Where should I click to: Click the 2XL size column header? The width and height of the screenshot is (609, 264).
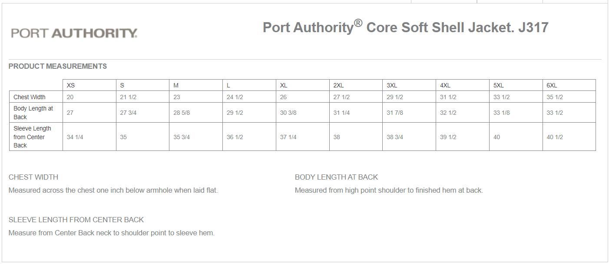(x=338, y=86)
